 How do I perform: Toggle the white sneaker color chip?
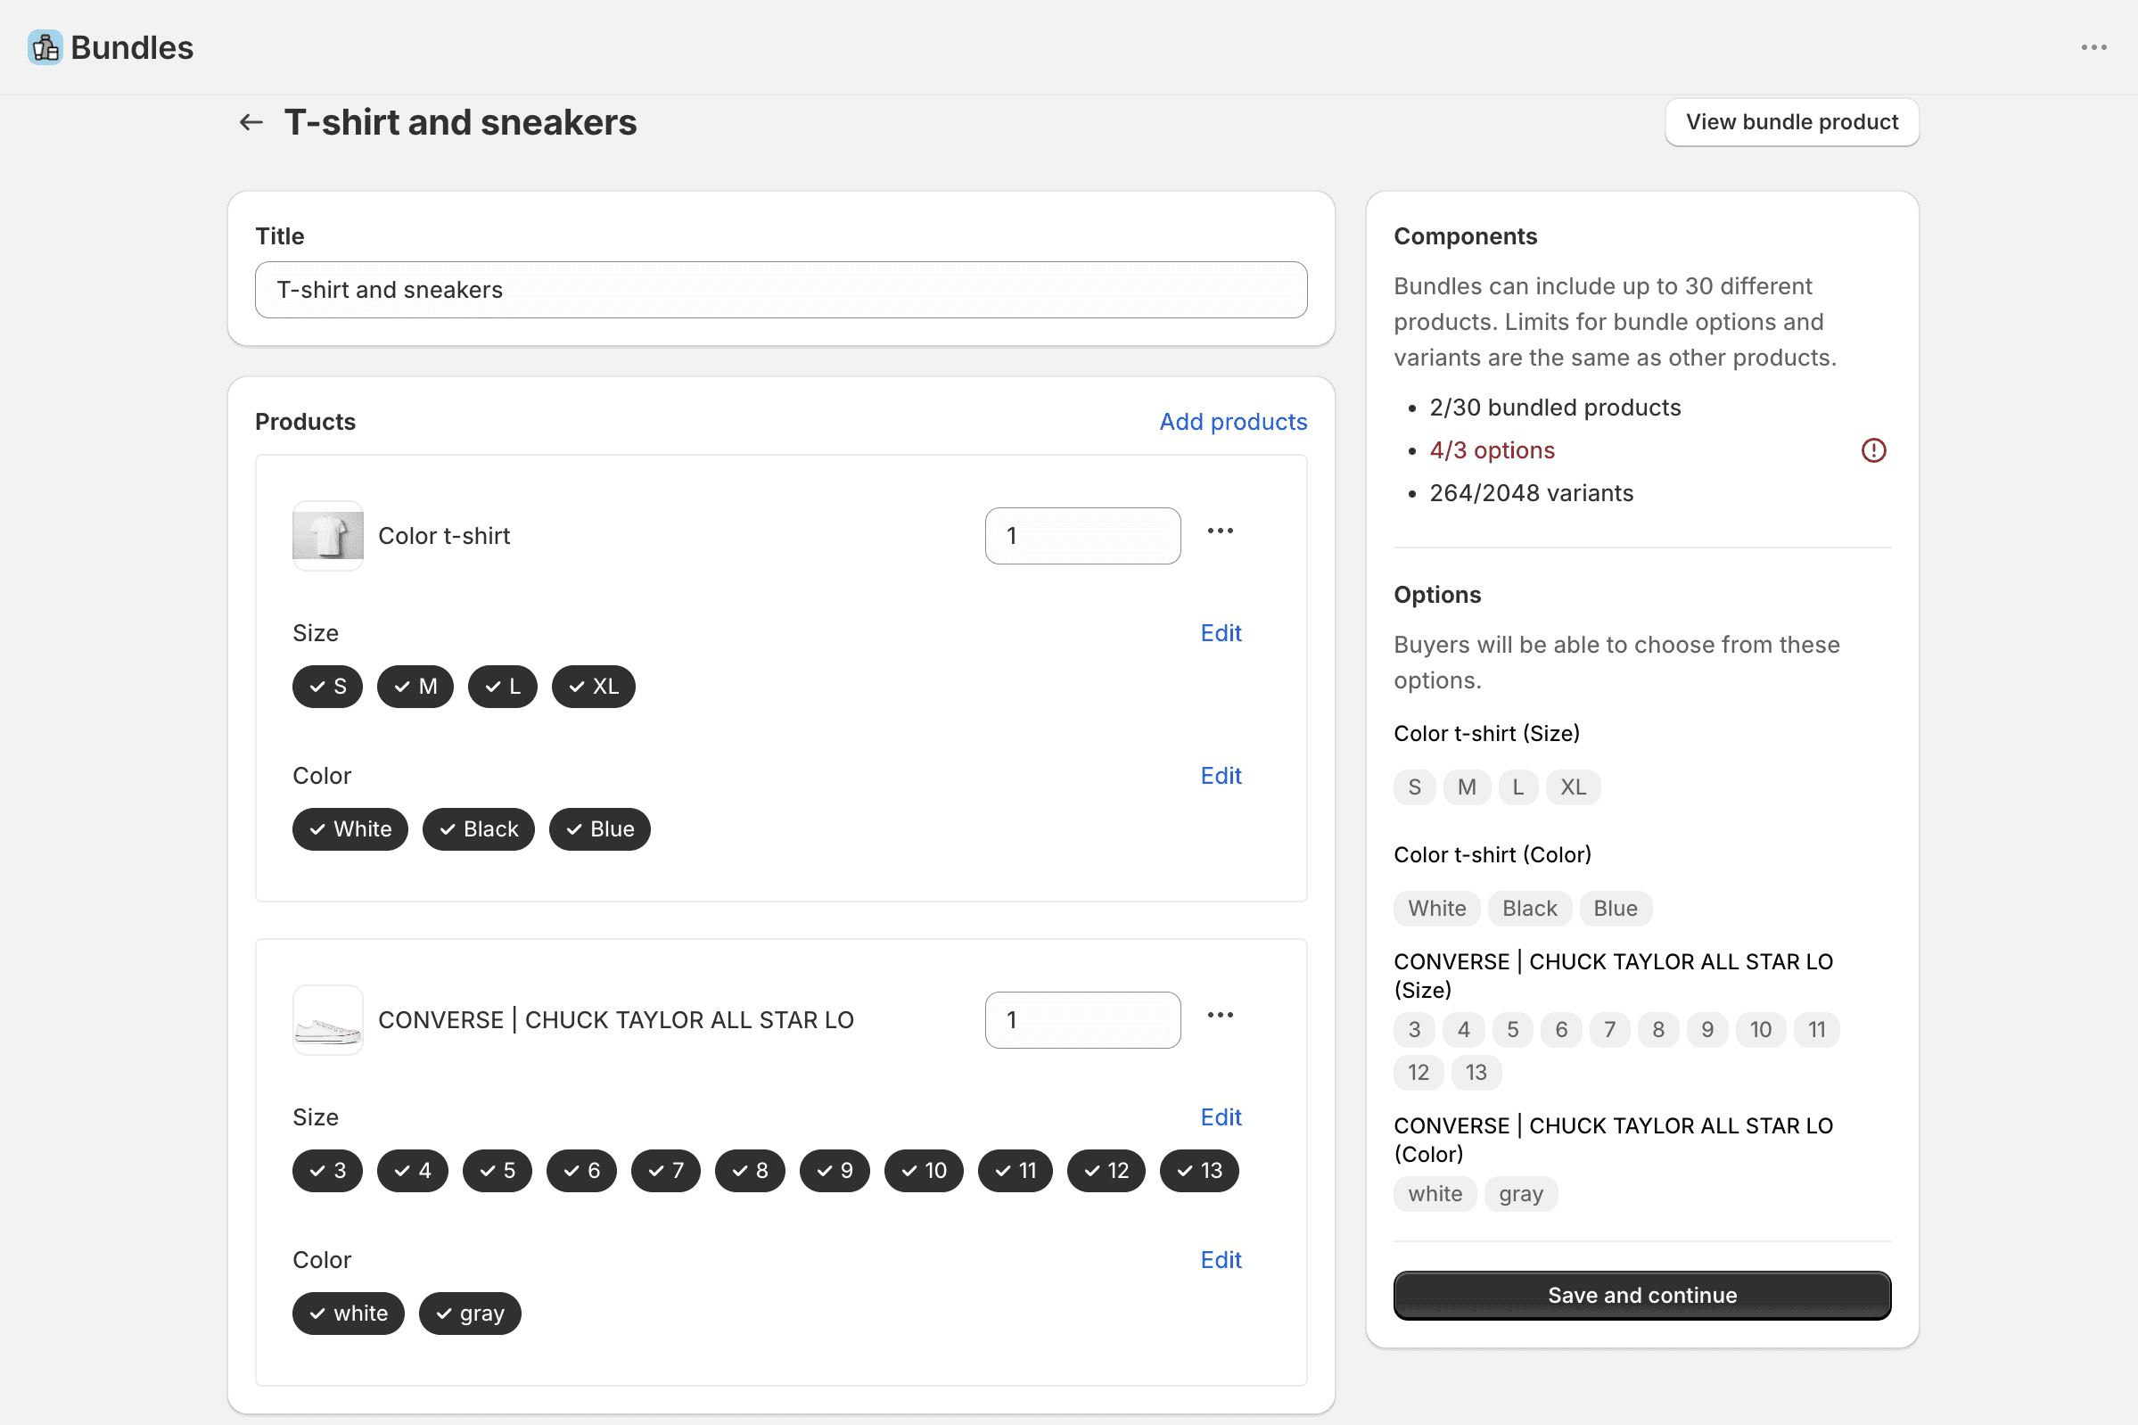(348, 1314)
